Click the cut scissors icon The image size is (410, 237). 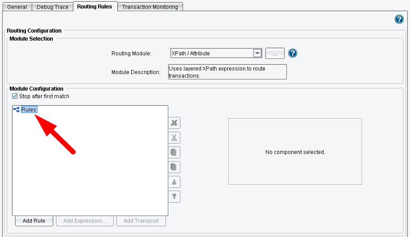(174, 137)
